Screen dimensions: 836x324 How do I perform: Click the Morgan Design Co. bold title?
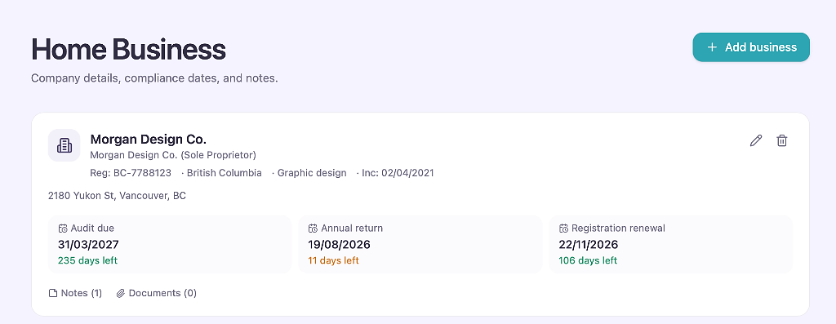coord(149,139)
